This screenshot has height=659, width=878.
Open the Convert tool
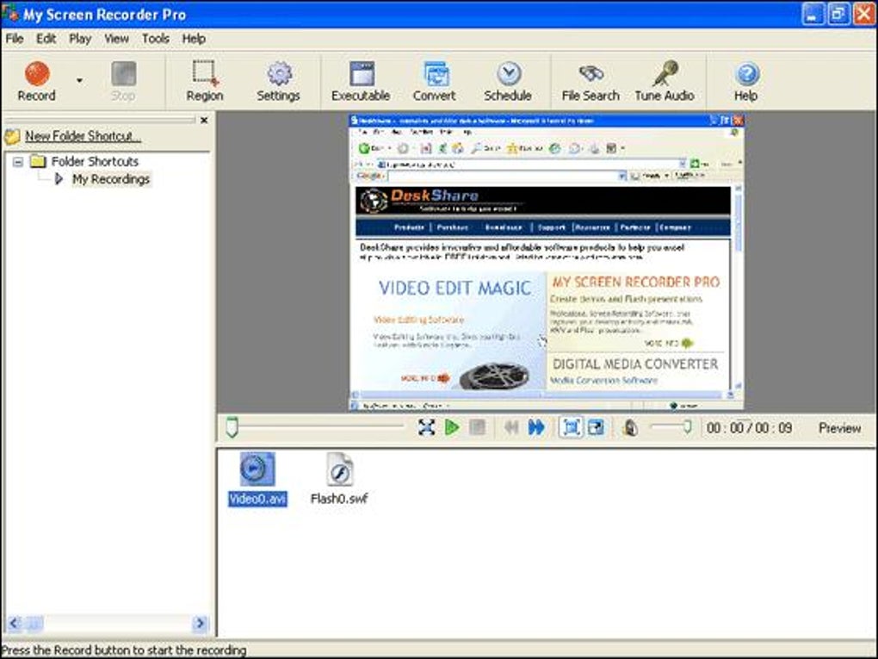(434, 81)
